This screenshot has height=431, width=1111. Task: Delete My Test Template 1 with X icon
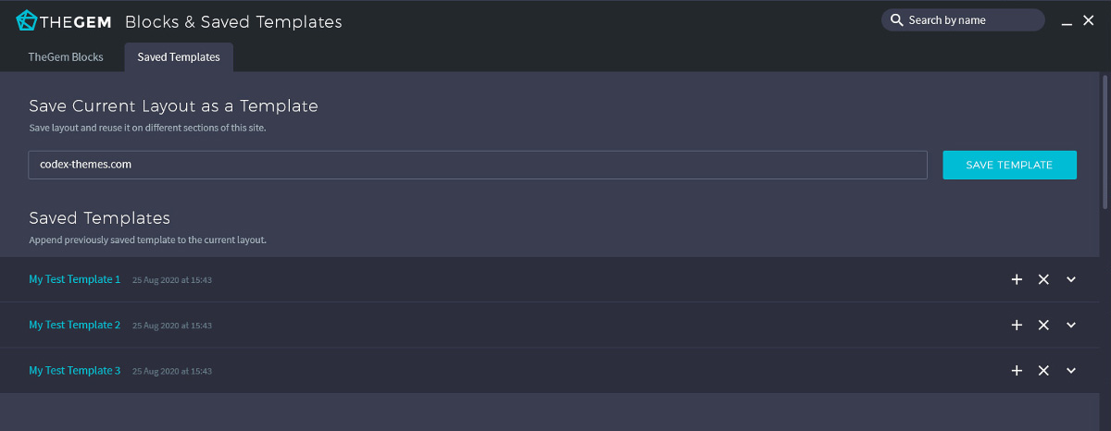(1043, 279)
